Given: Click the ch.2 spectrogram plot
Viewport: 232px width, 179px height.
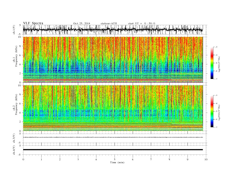Looking at the screenshot, I should [113, 108].
